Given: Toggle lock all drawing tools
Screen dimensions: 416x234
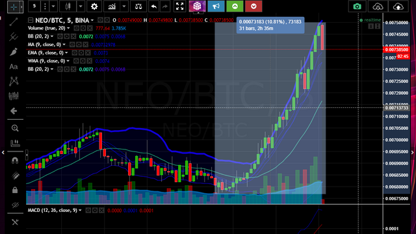Looking at the screenshot, I should [x=15, y=190].
